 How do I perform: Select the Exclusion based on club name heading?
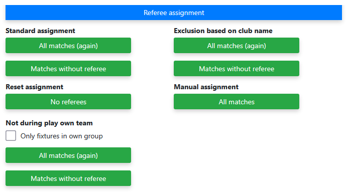tap(223, 31)
